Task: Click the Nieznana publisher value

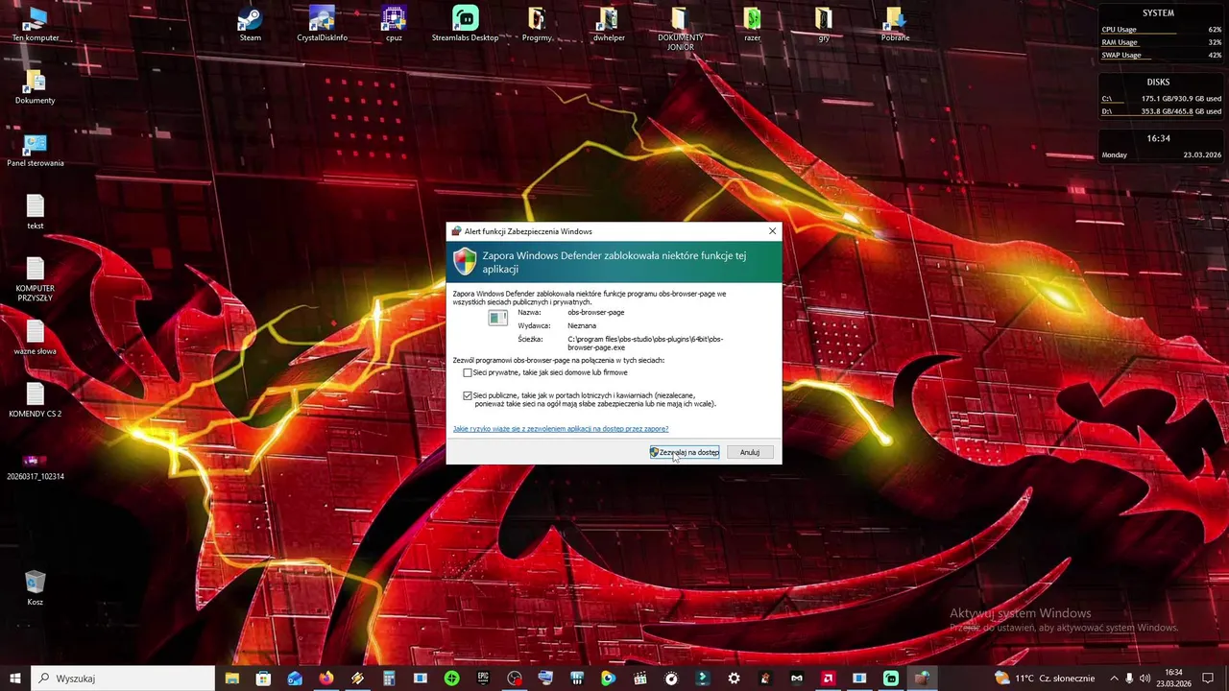Action: coord(582,325)
